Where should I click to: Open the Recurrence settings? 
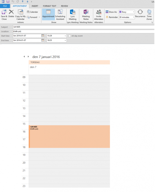(x=140, y=13)
